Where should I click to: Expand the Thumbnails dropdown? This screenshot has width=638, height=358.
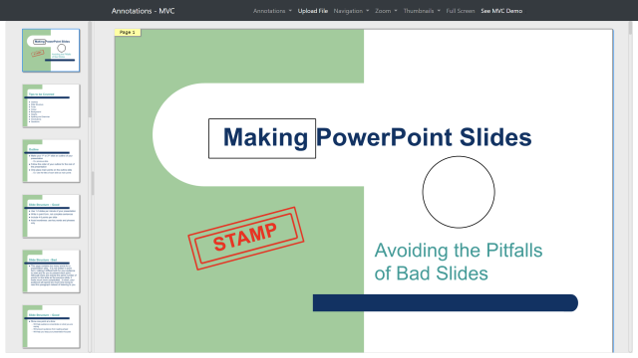click(422, 11)
